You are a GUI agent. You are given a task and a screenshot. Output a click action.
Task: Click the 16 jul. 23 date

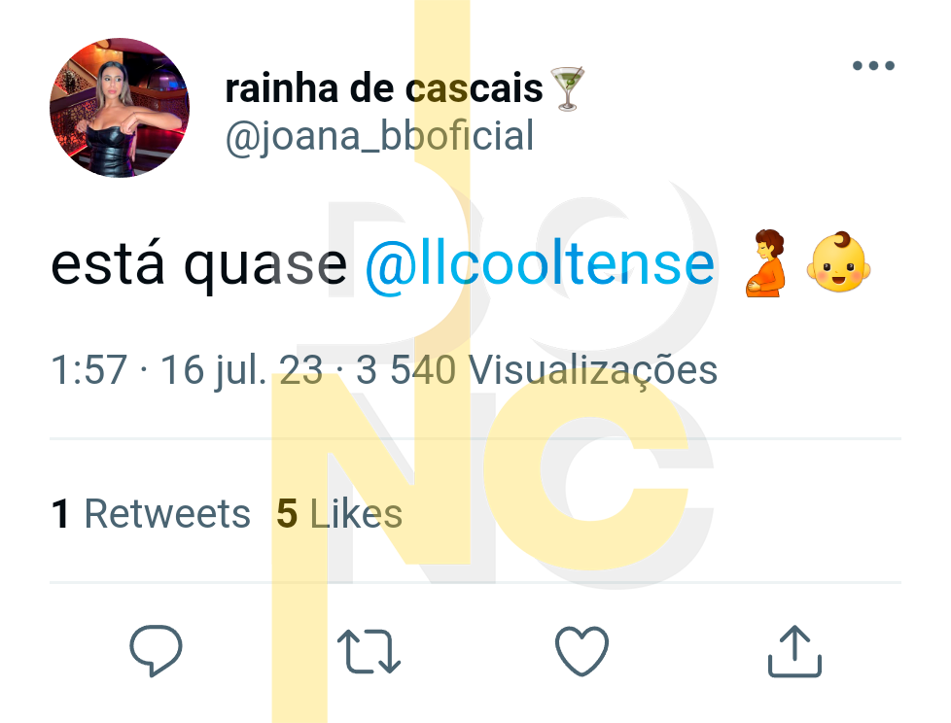click(241, 370)
